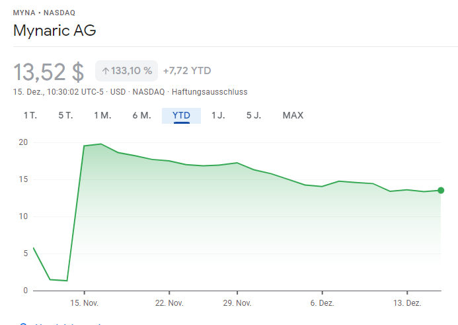Switch chart to 1J. range
Image resolution: width=458 pixels, height=325 pixels.
[218, 116]
